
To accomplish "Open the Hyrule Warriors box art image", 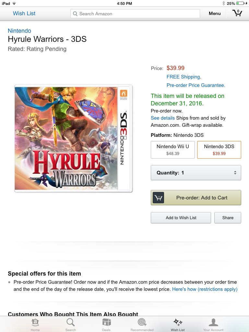I will point(74,138).
